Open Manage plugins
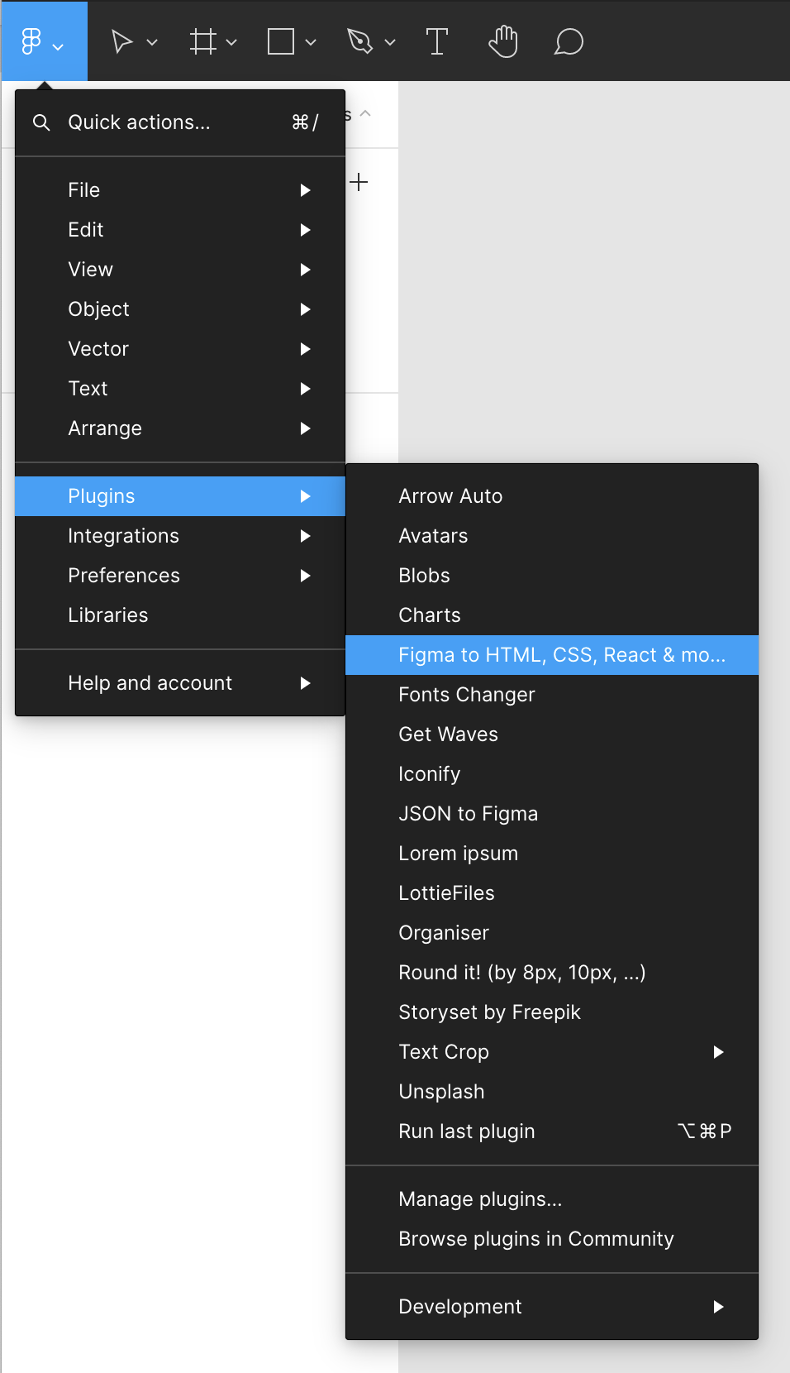The width and height of the screenshot is (790, 1373). [480, 1199]
